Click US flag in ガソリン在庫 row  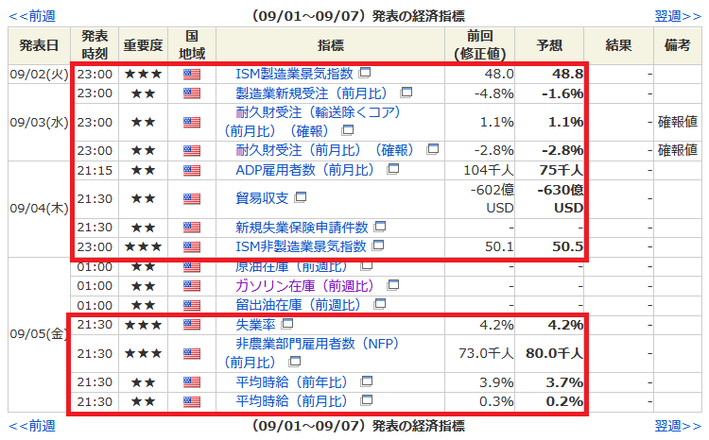pyautogui.click(x=192, y=286)
